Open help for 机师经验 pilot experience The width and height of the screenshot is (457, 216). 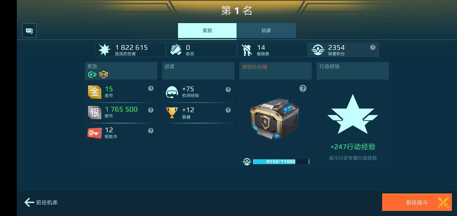(228, 89)
